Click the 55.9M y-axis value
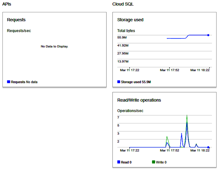The width and height of the screenshot is (219, 169). (122, 37)
